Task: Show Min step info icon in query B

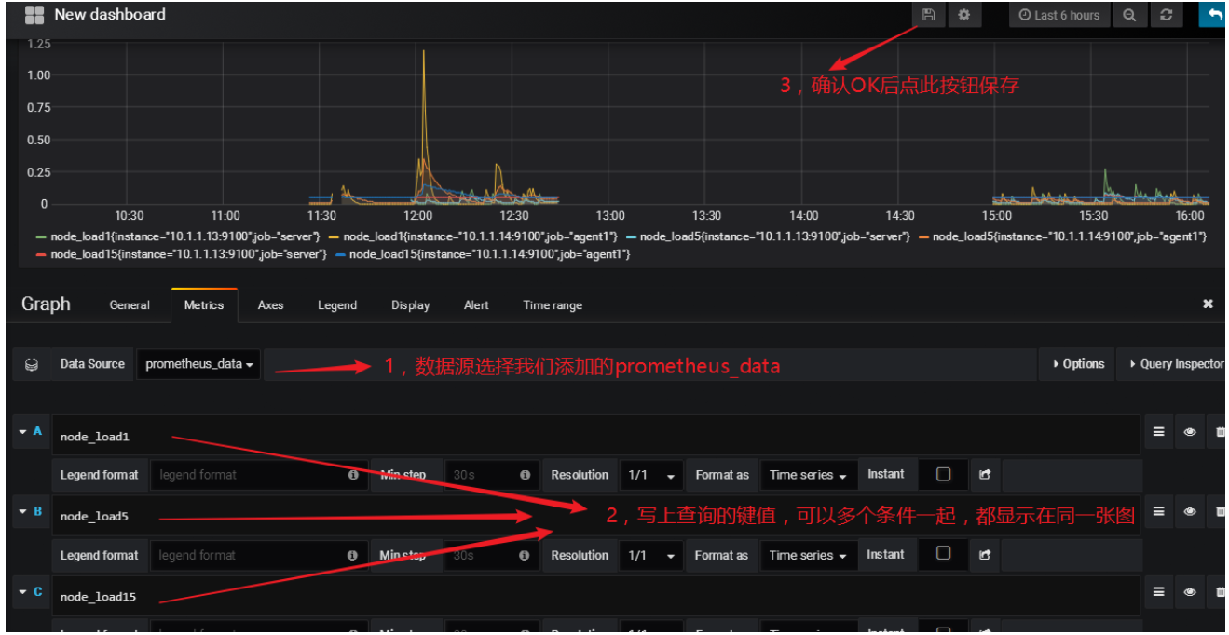Action: (525, 555)
